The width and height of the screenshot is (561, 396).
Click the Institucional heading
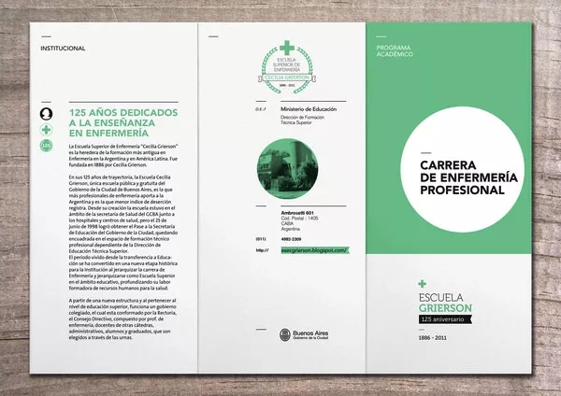pos(63,49)
